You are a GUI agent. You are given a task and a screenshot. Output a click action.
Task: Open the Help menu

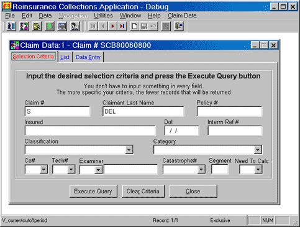(154, 16)
